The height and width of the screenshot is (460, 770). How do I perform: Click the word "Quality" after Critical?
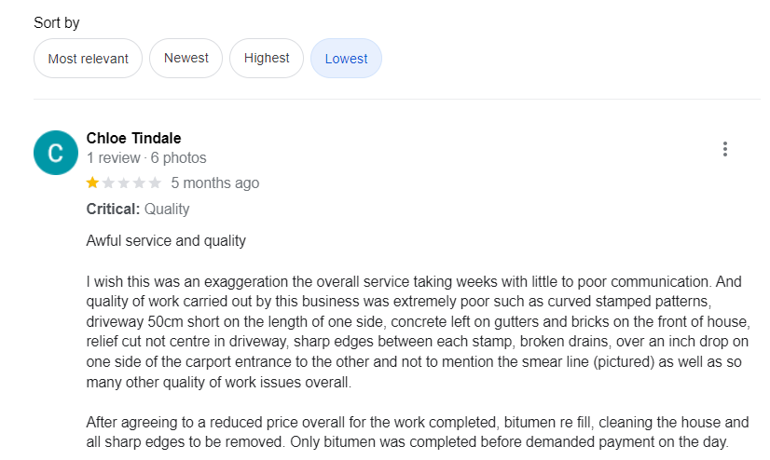coord(167,209)
